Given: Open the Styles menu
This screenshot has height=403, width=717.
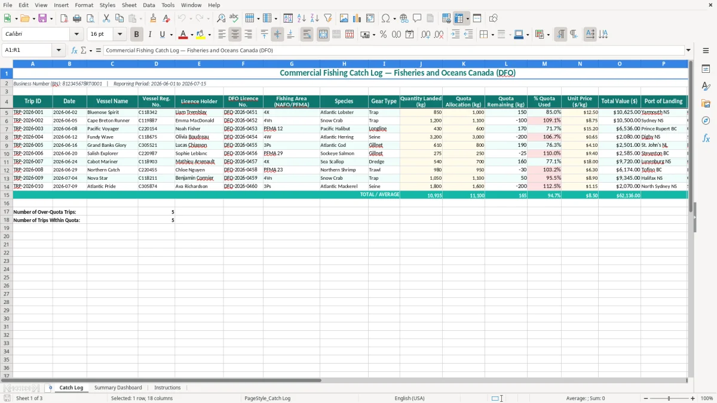Looking at the screenshot, I should [x=108, y=5].
